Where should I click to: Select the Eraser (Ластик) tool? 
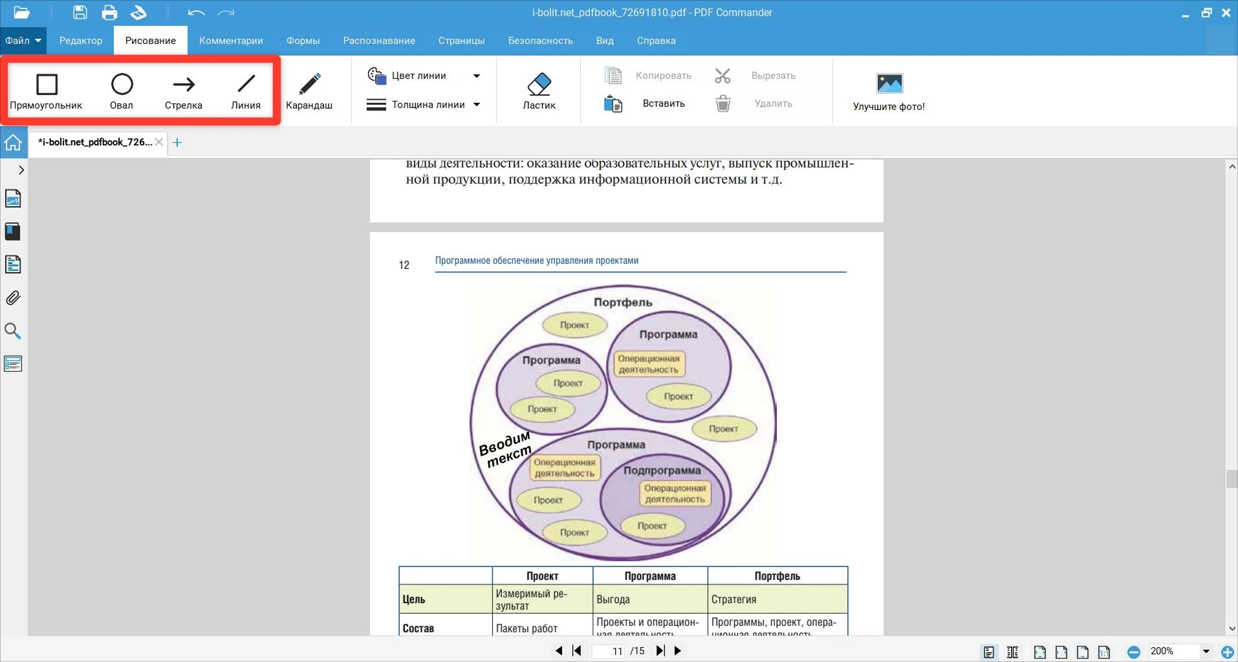coord(539,91)
